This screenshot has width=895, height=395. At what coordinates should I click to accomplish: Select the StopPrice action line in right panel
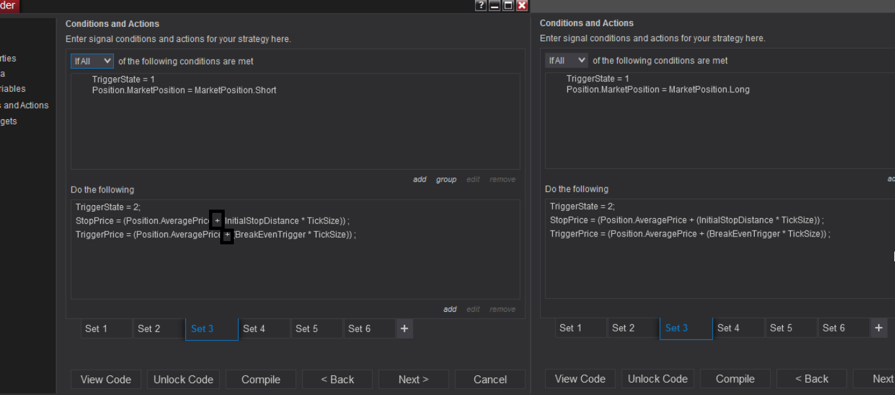click(x=687, y=220)
